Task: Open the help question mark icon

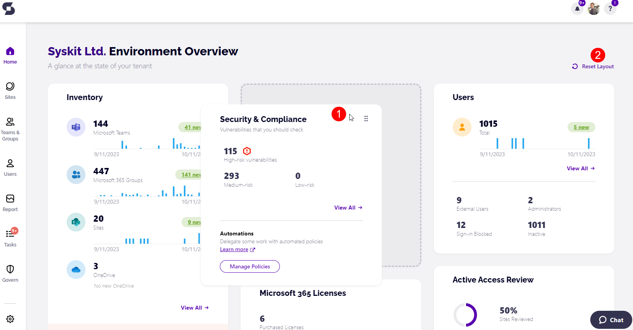Action: pyautogui.click(x=610, y=9)
